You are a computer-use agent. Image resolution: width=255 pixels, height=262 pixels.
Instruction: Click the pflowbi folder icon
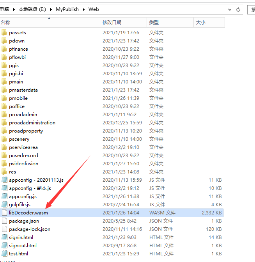(x=4, y=57)
